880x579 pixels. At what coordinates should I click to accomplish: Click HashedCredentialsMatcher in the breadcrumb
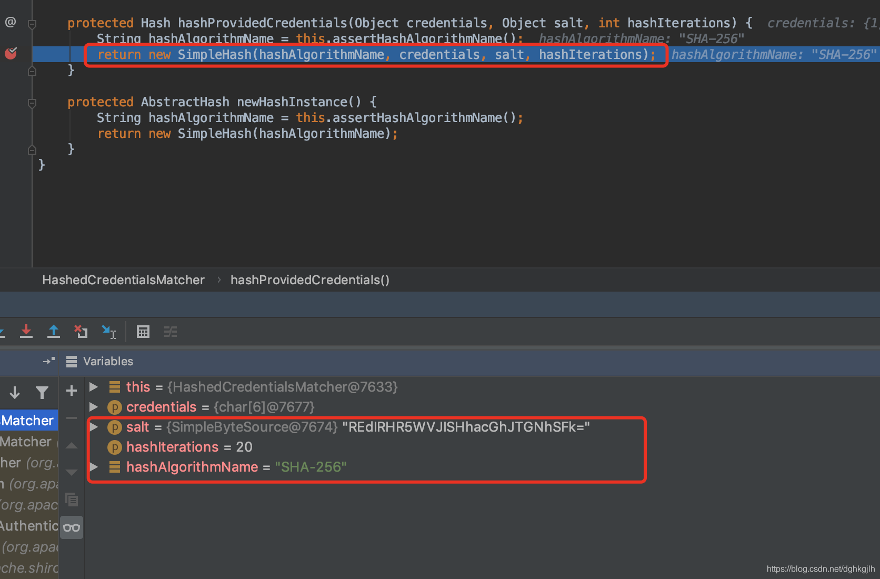[x=123, y=280]
